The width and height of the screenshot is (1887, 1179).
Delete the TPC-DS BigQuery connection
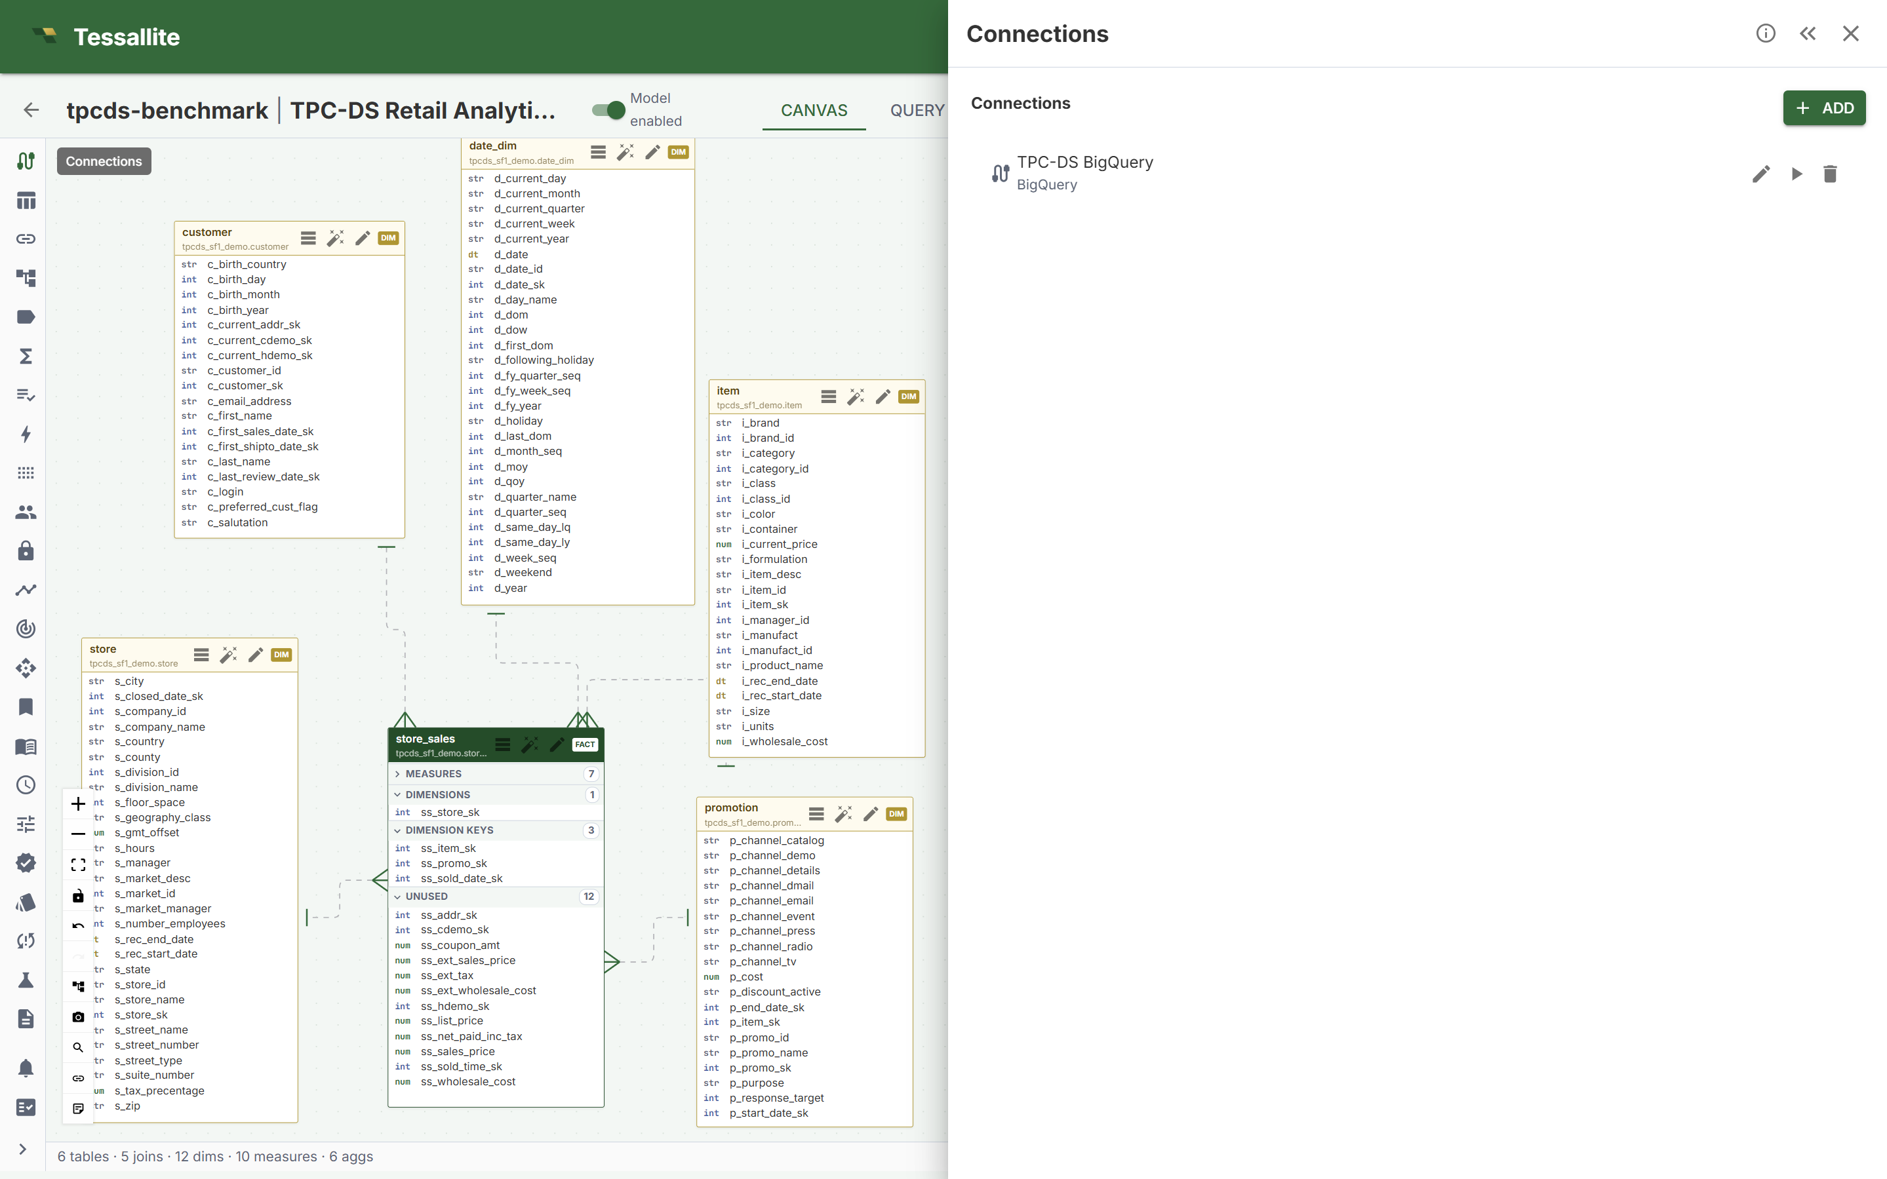1830,174
